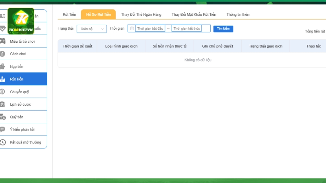
Task: Select the Hồ Sơ Rút Tiền tab
Action: 98,15
